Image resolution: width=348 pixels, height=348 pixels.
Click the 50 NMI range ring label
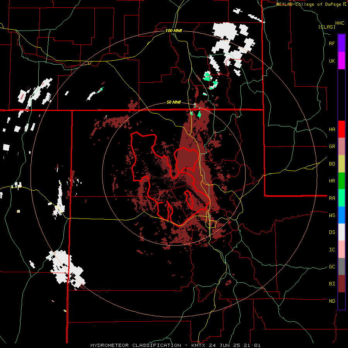click(x=174, y=102)
